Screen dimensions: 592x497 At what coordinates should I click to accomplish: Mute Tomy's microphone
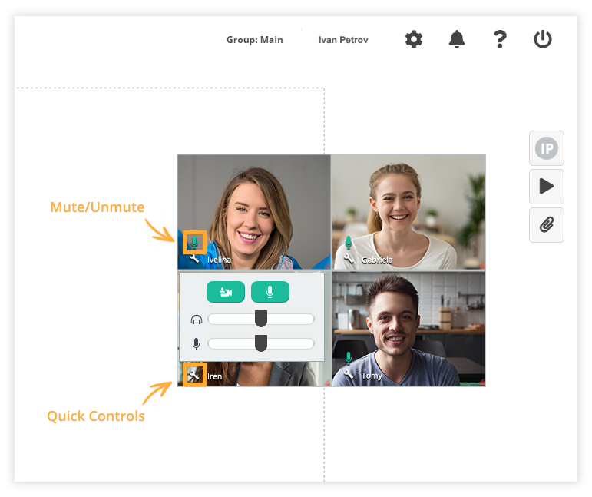pos(349,358)
